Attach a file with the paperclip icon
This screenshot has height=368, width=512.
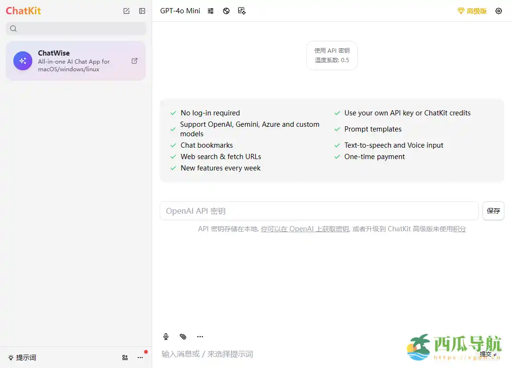pyautogui.click(x=183, y=336)
